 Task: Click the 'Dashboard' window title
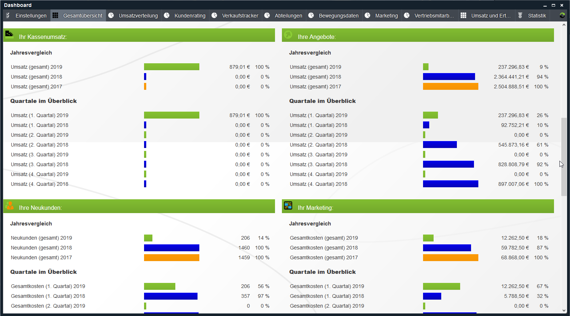18,5
